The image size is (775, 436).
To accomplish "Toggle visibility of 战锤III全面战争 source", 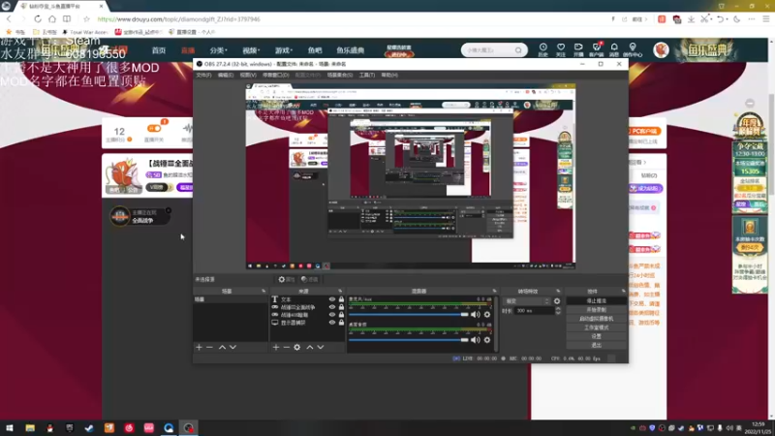I will click(332, 307).
